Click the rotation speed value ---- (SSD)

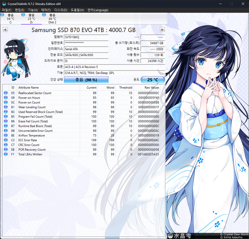click(153, 49)
